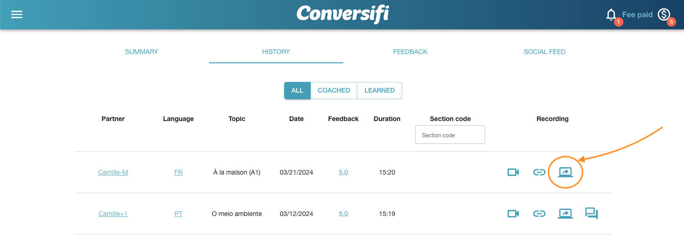Viewport: 684px width, 236px height.
Task: Click the Feedback column header
Action: click(343, 119)
